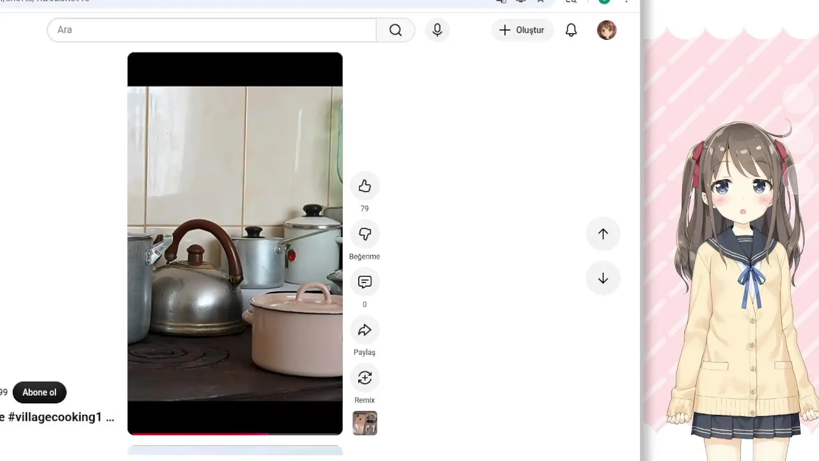Click the 79 likes count
This screenshot has width=819, height=461.
click(x=365, y=209)
